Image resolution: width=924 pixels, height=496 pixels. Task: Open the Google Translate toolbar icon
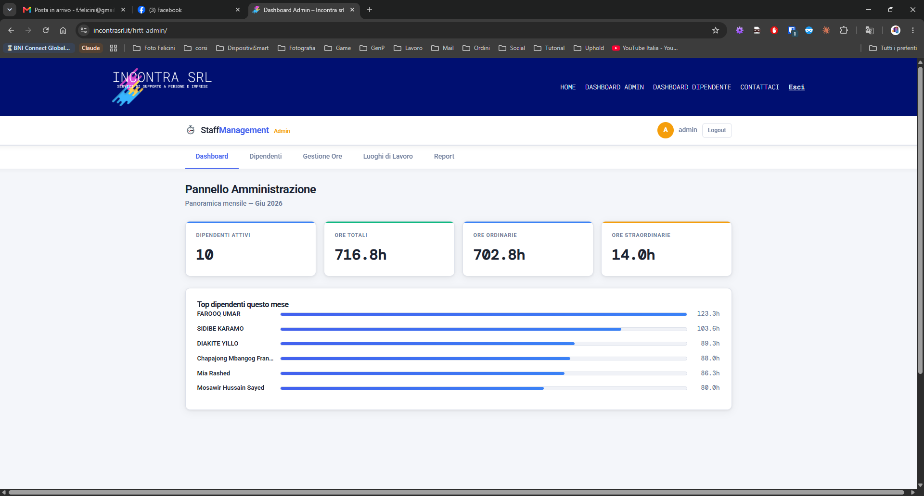[x=870, y=30]
